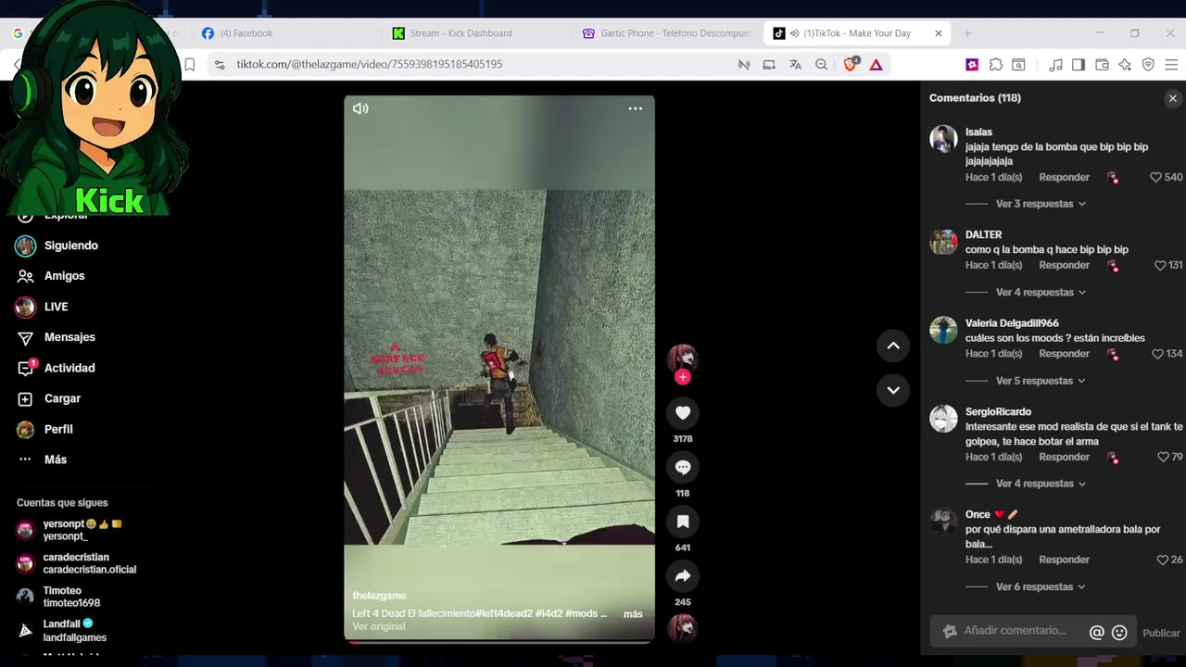Image resolution: width=1186 pixels, height=667 pixels.
Task: Click 'Ver original' under the caption
Action: 379,626
